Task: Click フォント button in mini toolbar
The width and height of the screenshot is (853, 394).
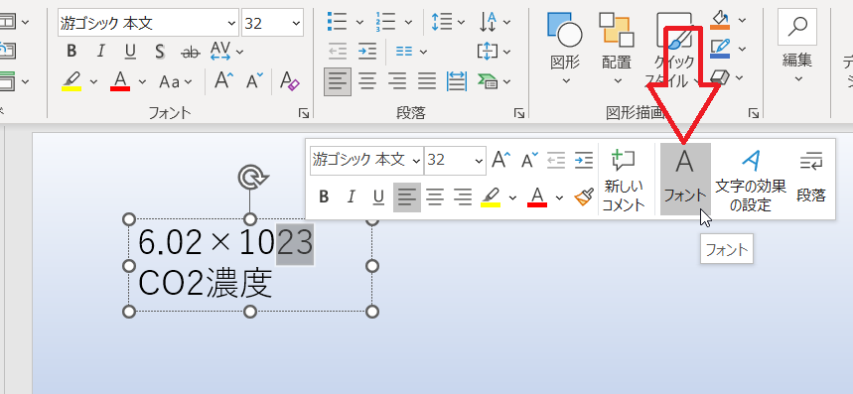Action: pyautogui.click(x=685, y=180)
